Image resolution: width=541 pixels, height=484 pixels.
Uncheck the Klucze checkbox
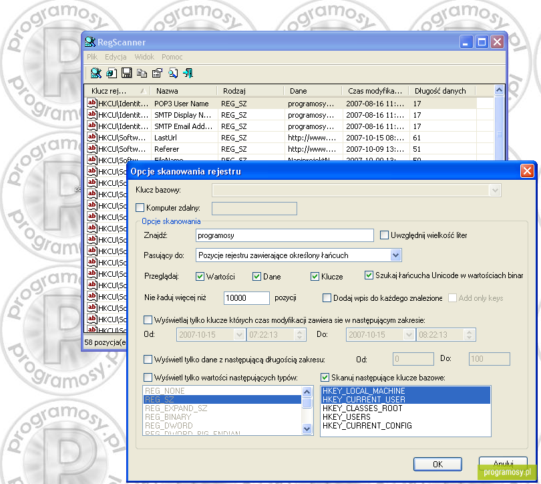point(315,277)
